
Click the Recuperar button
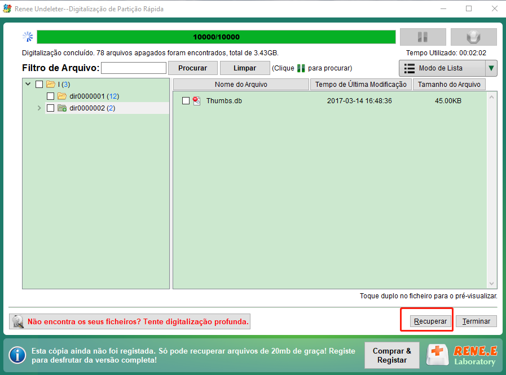point(430,321)
